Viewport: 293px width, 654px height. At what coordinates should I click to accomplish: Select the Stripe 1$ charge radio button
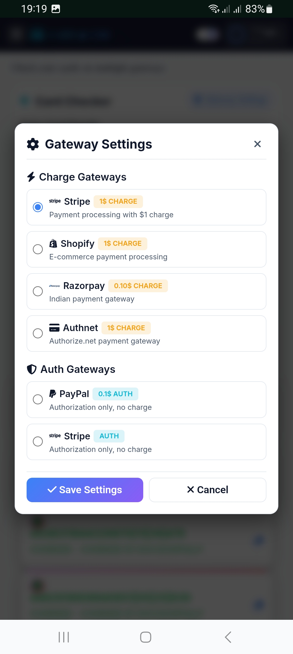coord(38,207)
